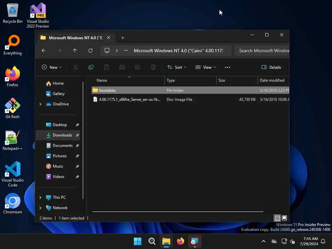Open the Recycle Bin desktop icon
Viewport: 332px width, 249px height.
click(x=13, y=13)
